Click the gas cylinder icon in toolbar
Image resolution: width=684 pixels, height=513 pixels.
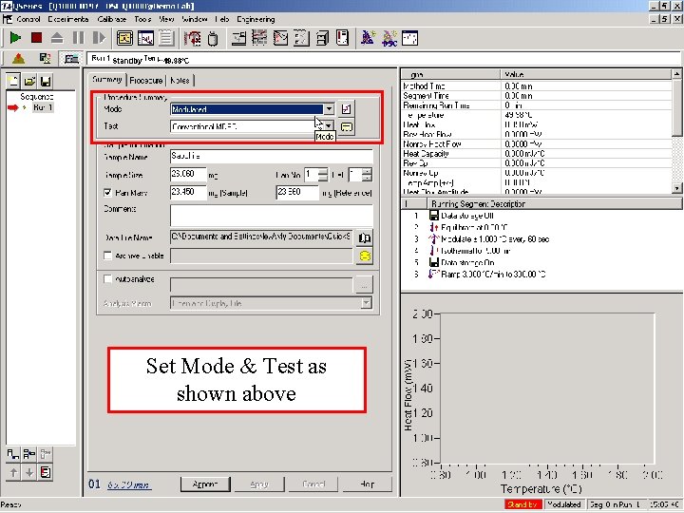213,38
